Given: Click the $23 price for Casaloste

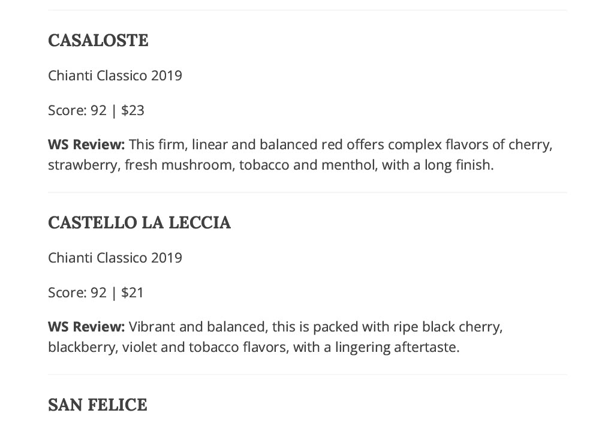Looking at the screenshot, I should click(x=133, y=110).
